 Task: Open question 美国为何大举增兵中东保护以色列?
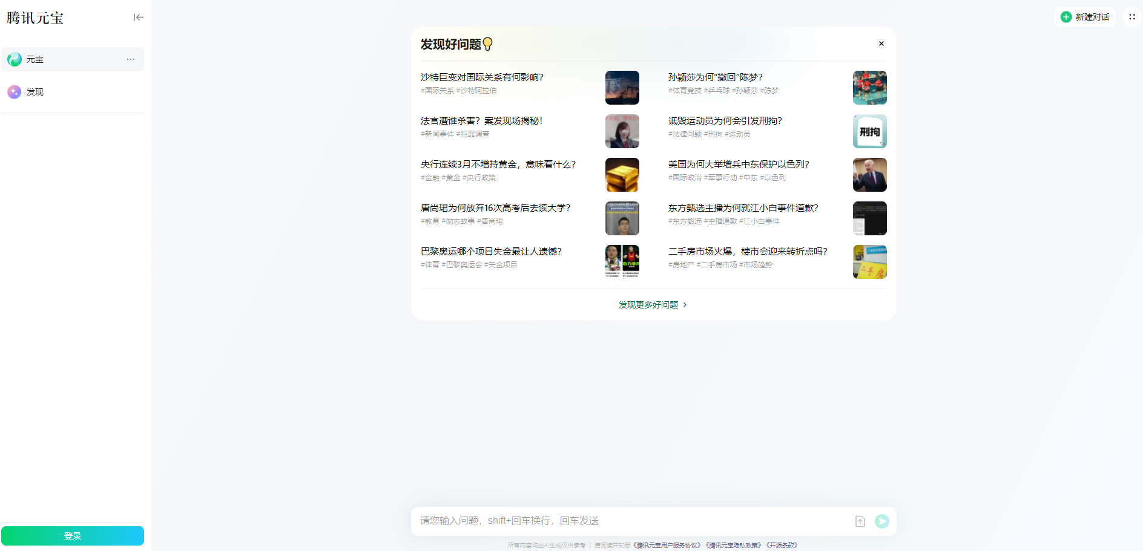739,165
